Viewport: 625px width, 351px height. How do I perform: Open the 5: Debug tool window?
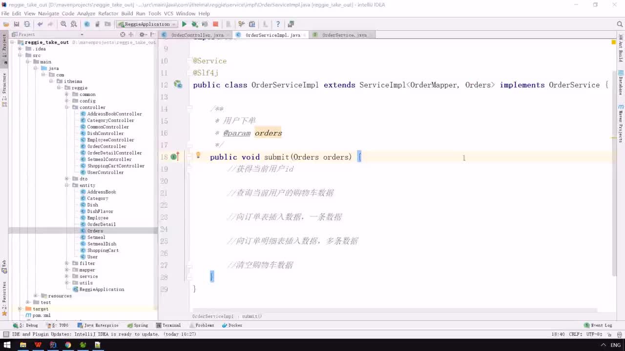25,325
